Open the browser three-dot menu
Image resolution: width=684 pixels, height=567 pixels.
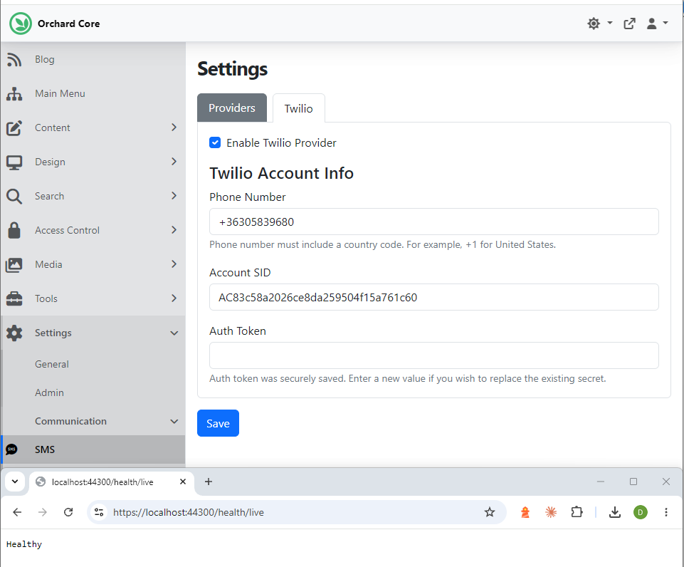coord(666,512)
